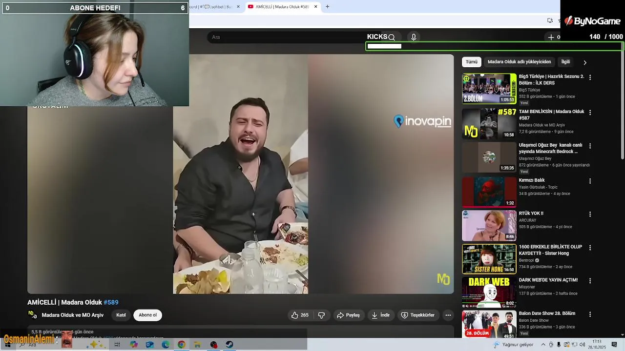625x351 pixels.
Task: Open clock showing 17:13
Action: point(597,345)
